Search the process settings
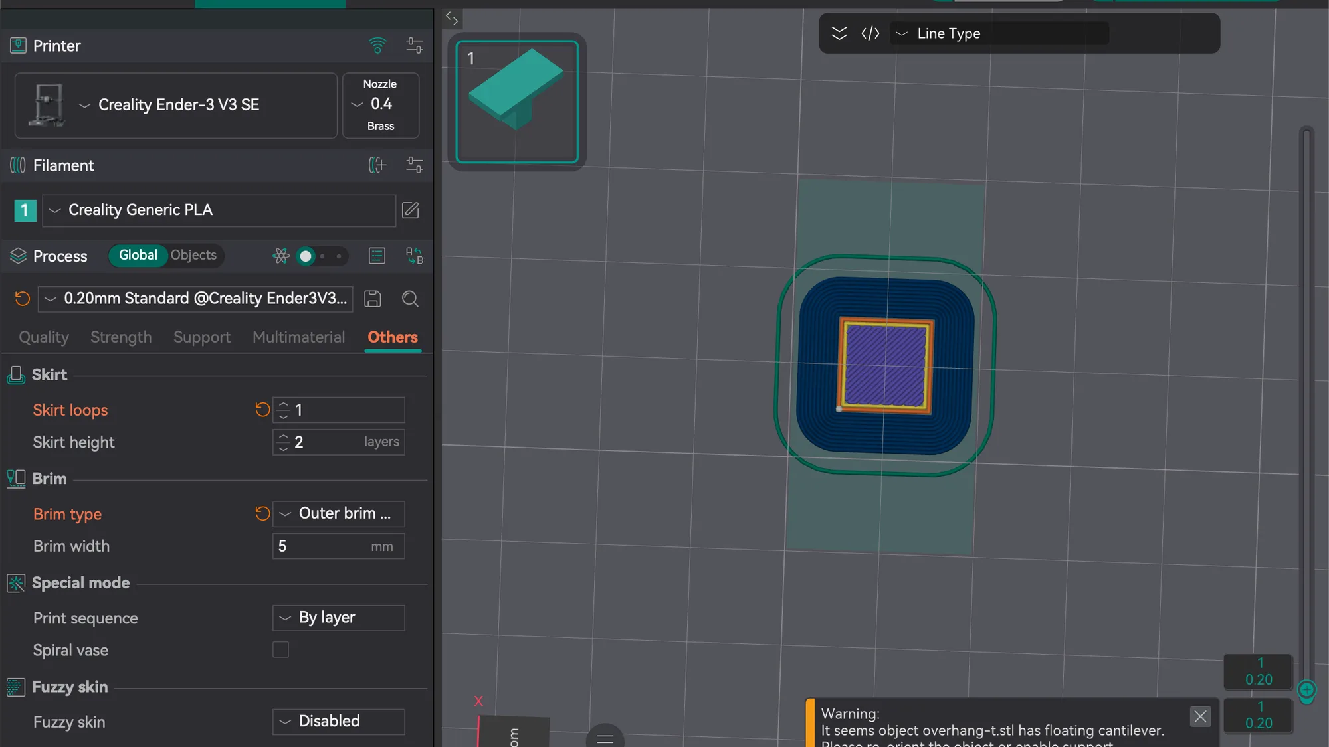This screenshot has height=747, width=1329. click(x=410, y=299)
